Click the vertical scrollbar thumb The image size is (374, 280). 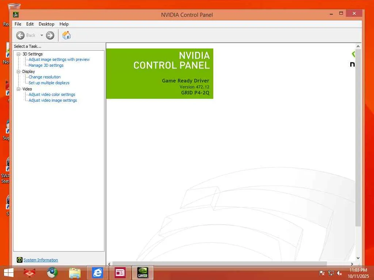coord(358,137)
